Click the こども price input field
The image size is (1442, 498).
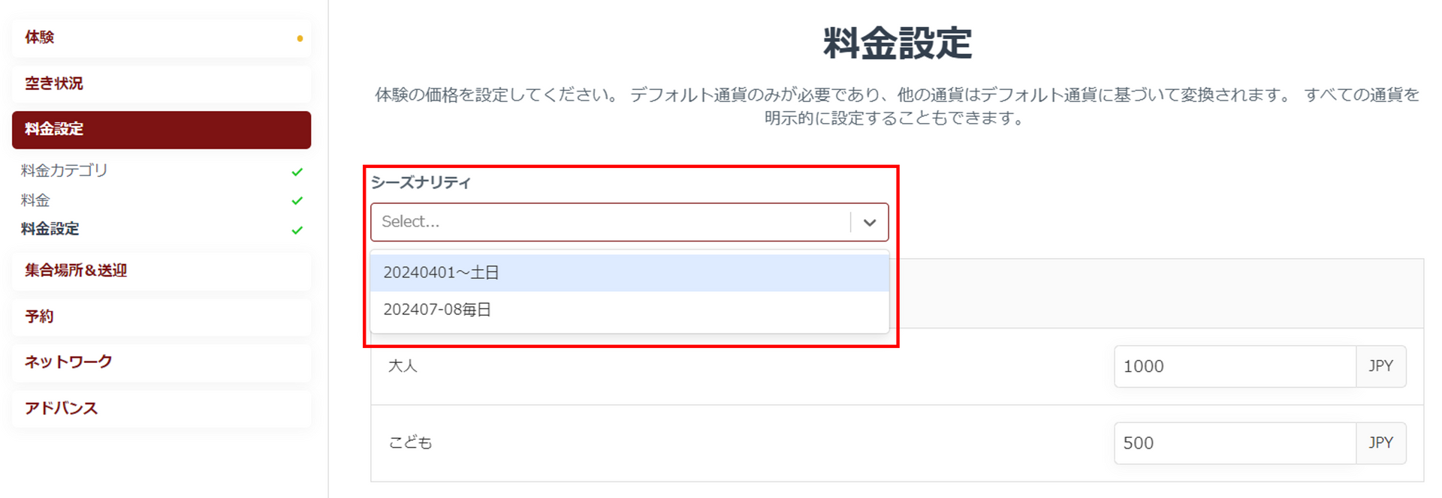coord(1234,443)
